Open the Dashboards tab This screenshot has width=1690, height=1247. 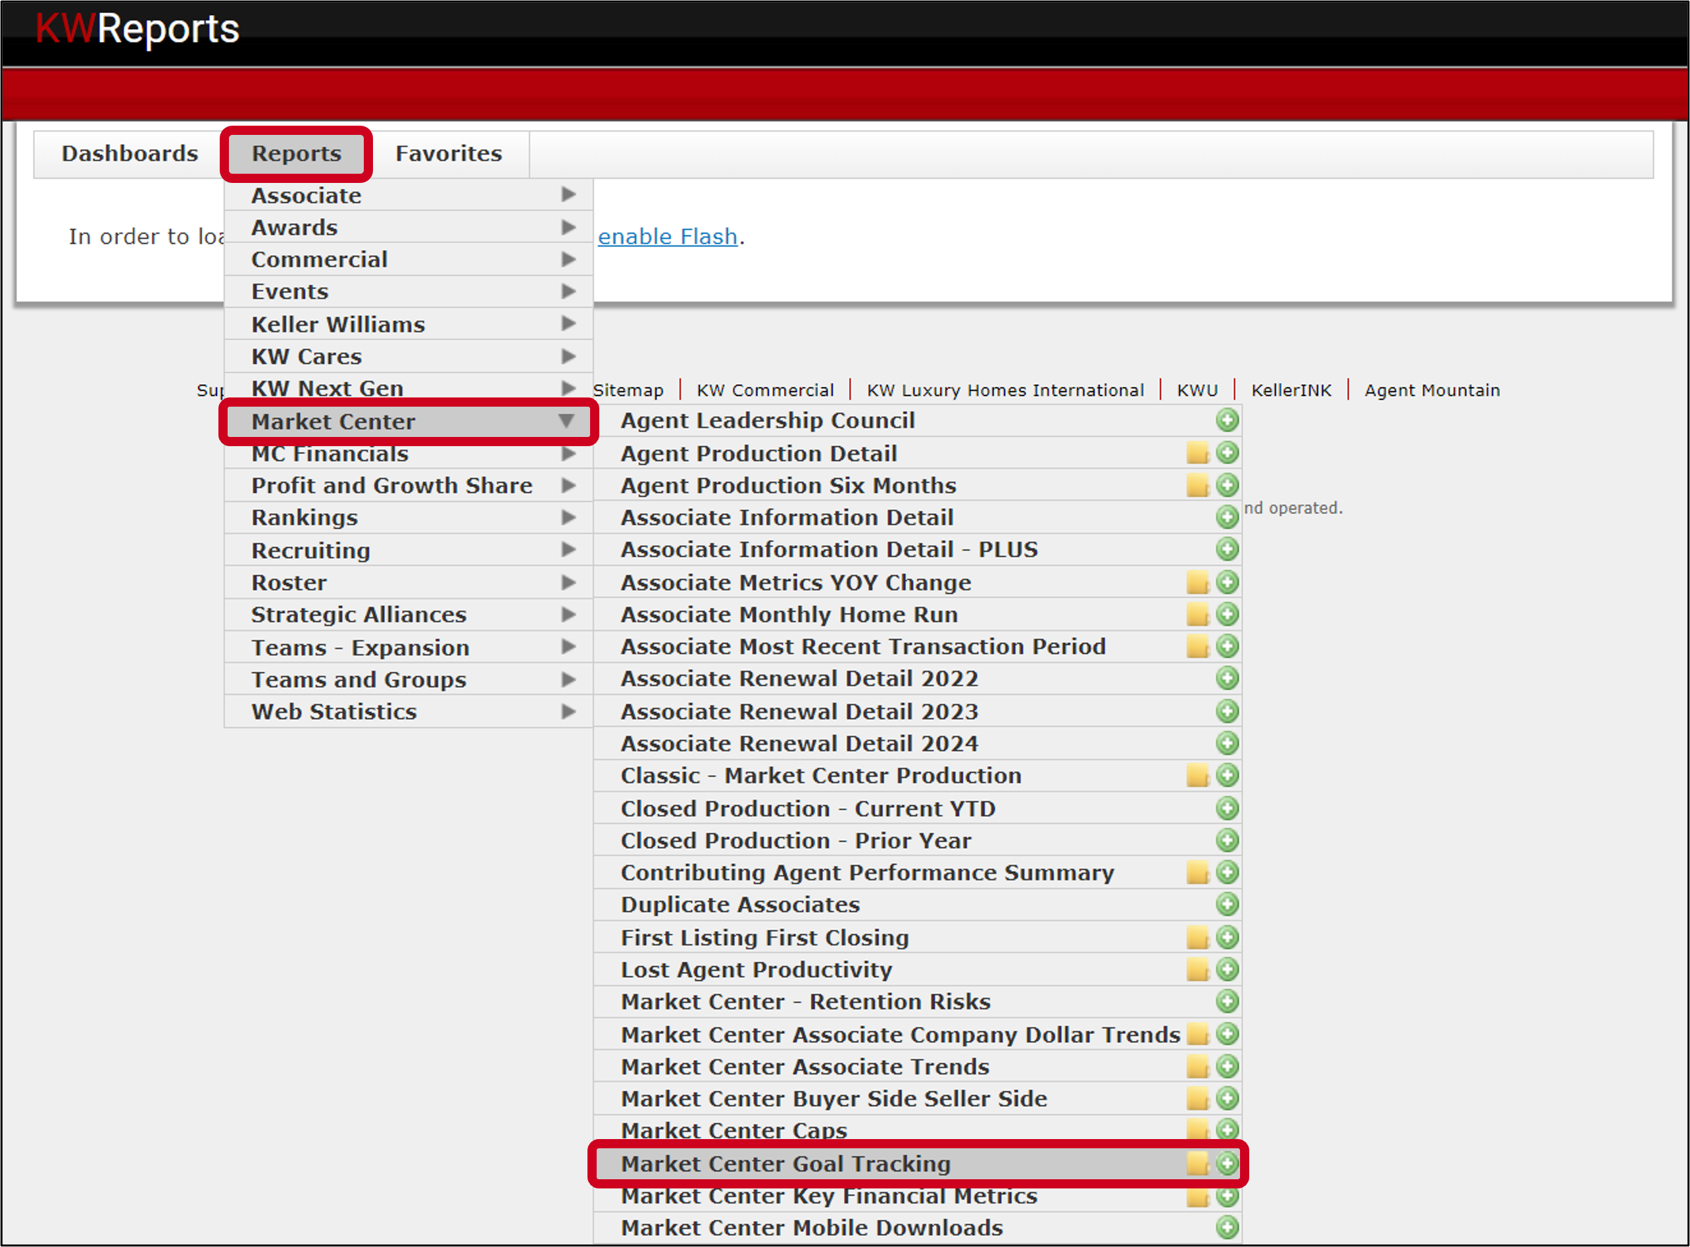tap(130, 154)
